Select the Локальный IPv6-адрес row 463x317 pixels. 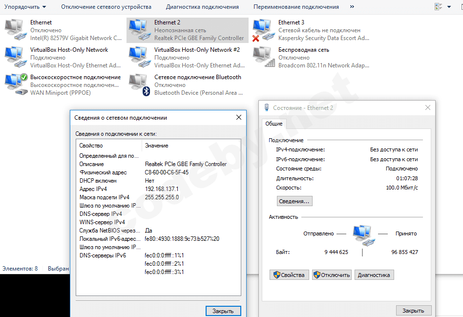pos(159,238)
